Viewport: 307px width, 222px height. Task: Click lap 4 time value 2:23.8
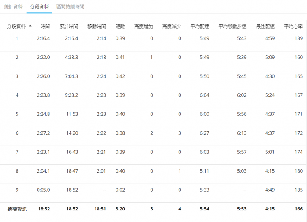click(43, 95)
